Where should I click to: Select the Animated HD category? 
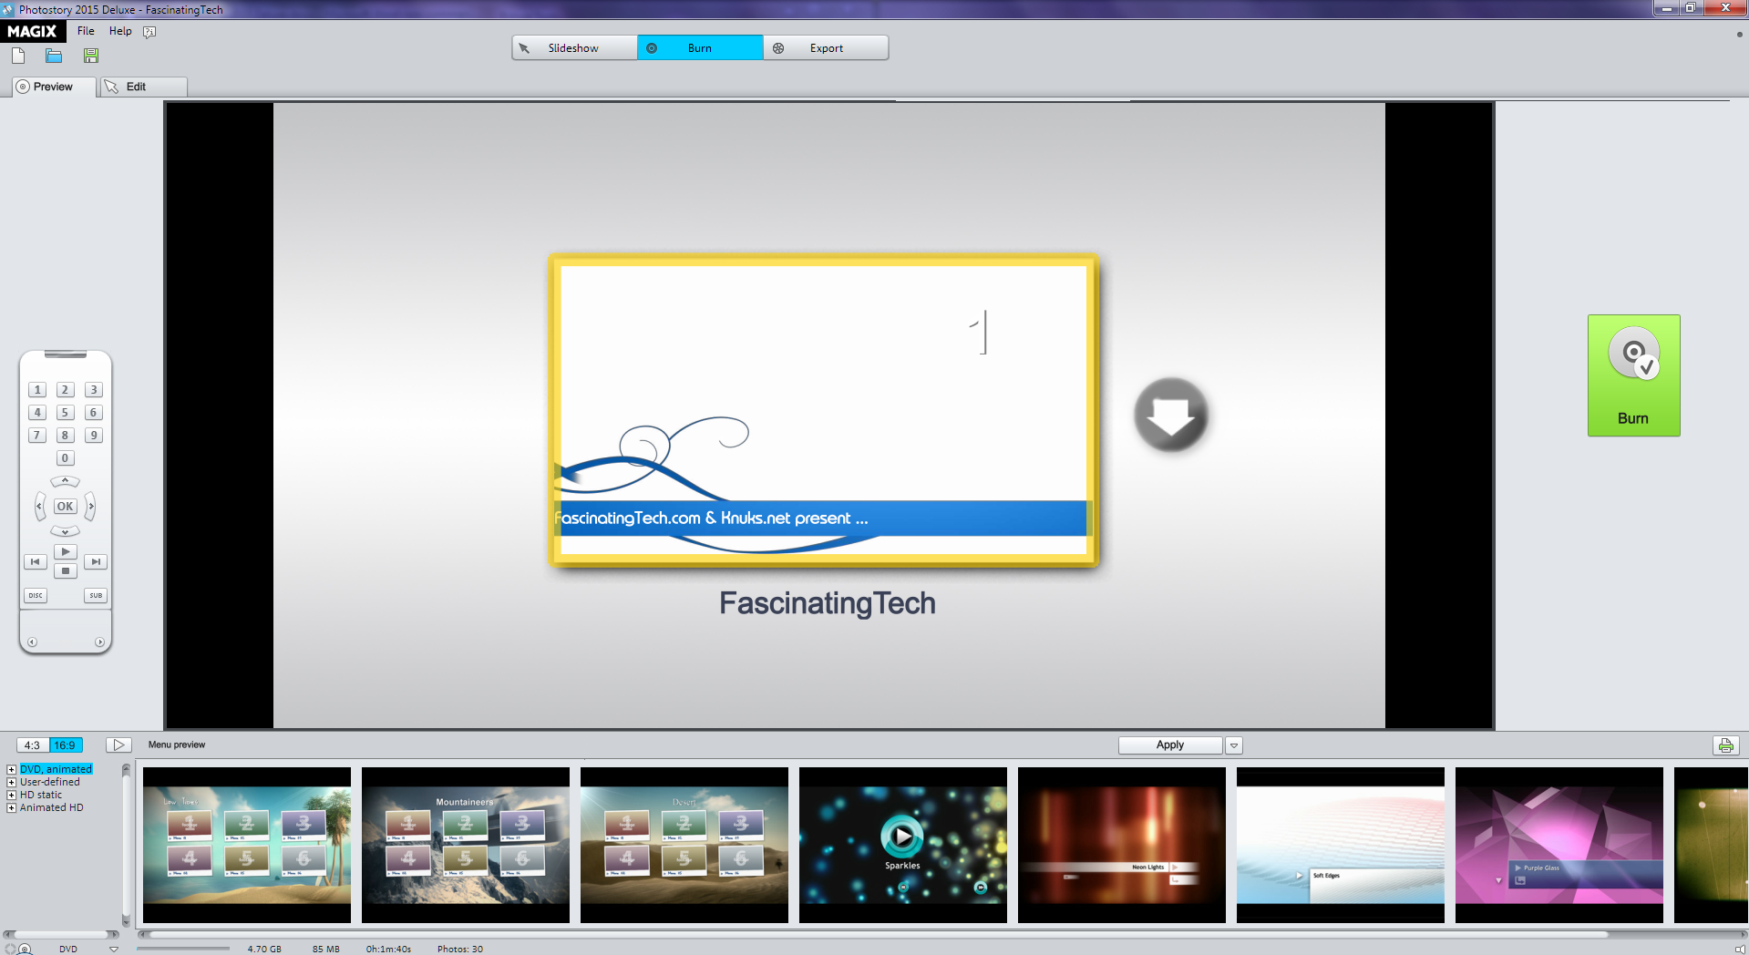(x=52, y=807)
